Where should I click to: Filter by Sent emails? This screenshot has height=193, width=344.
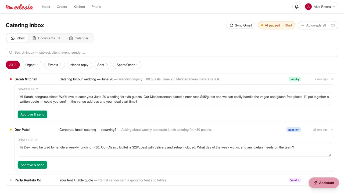(x=102, y=65)
